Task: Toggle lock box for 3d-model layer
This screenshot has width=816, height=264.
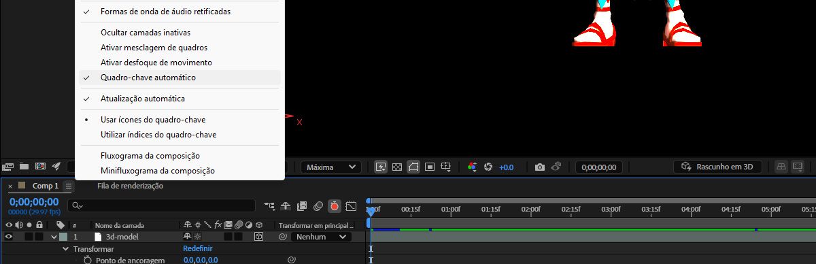Action: [x=39, y=237]
